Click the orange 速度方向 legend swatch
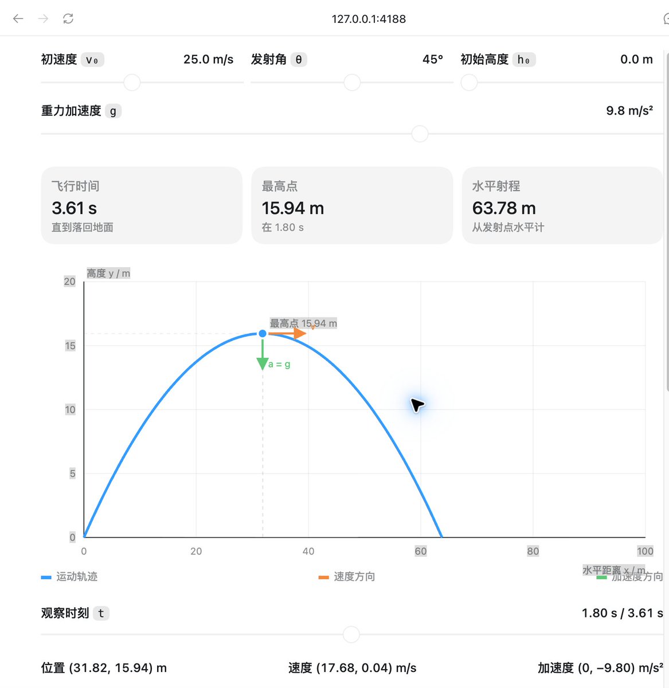Image resolution: width=669 pixels, height=688 pixels. click(324, 577)
